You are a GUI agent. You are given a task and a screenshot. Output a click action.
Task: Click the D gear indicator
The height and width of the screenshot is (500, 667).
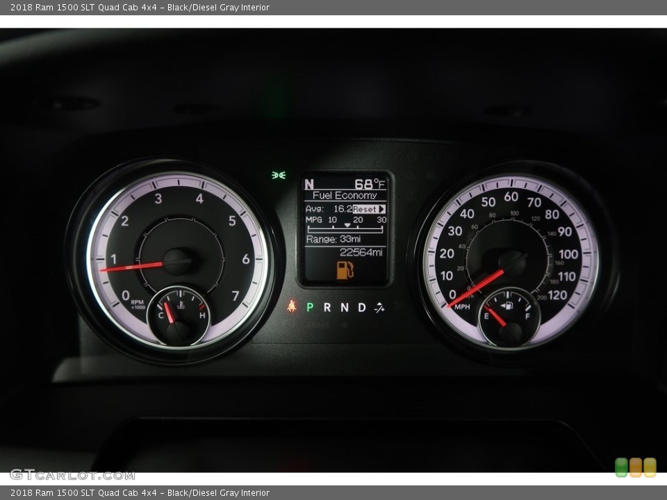(361, 307)
